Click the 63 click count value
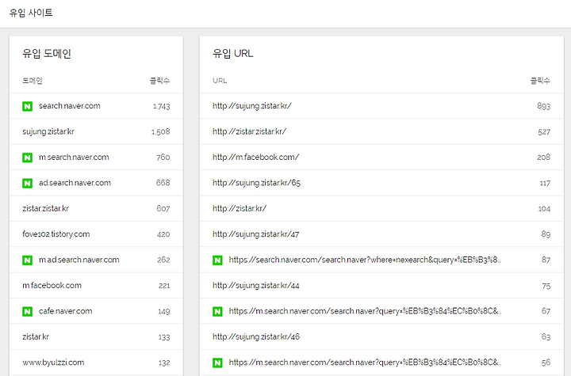571x376 pixels. [546, 336]
